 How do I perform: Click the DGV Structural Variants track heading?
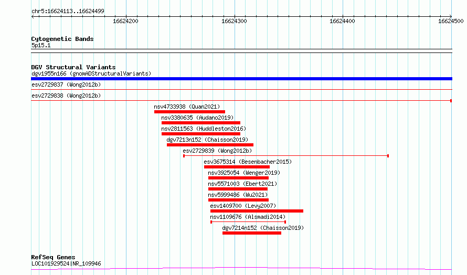point(73,67)
